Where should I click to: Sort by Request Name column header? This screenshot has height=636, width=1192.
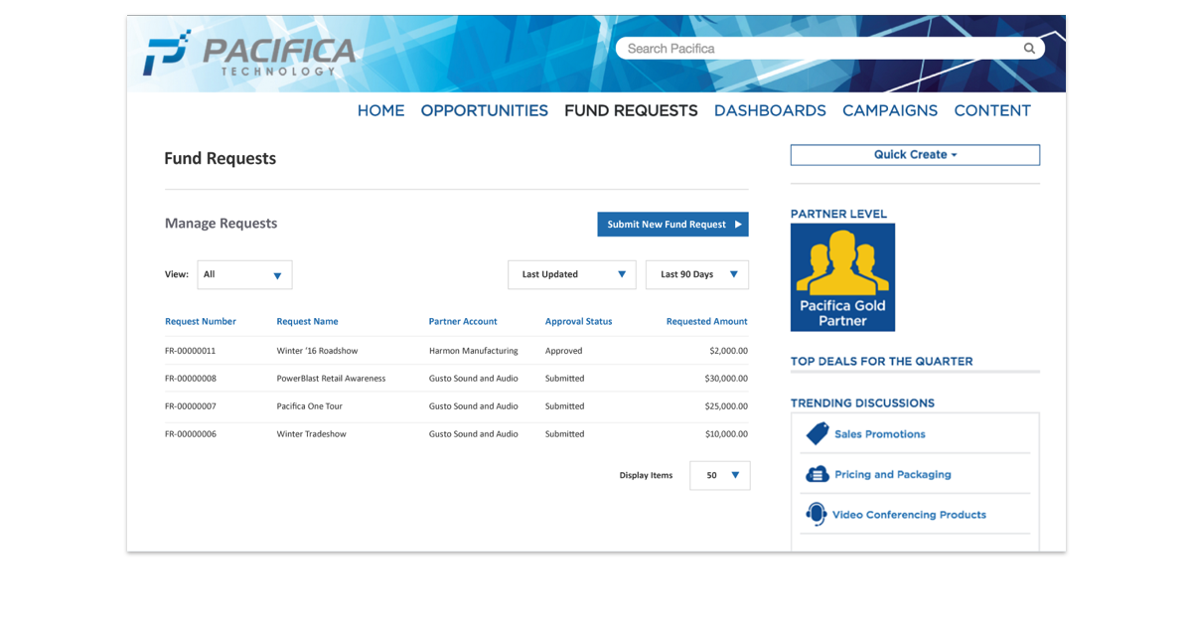click(307, 321)
